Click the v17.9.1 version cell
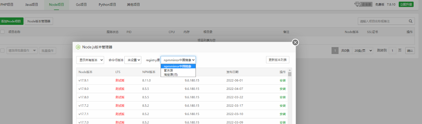Viewport: 422px width, 124px height. click(83, 80)
